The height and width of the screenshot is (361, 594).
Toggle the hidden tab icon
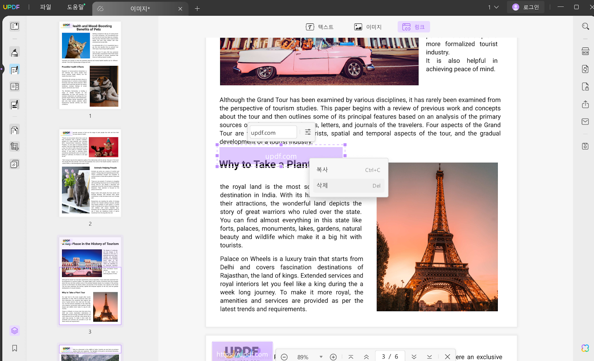(x=100, y=9)
